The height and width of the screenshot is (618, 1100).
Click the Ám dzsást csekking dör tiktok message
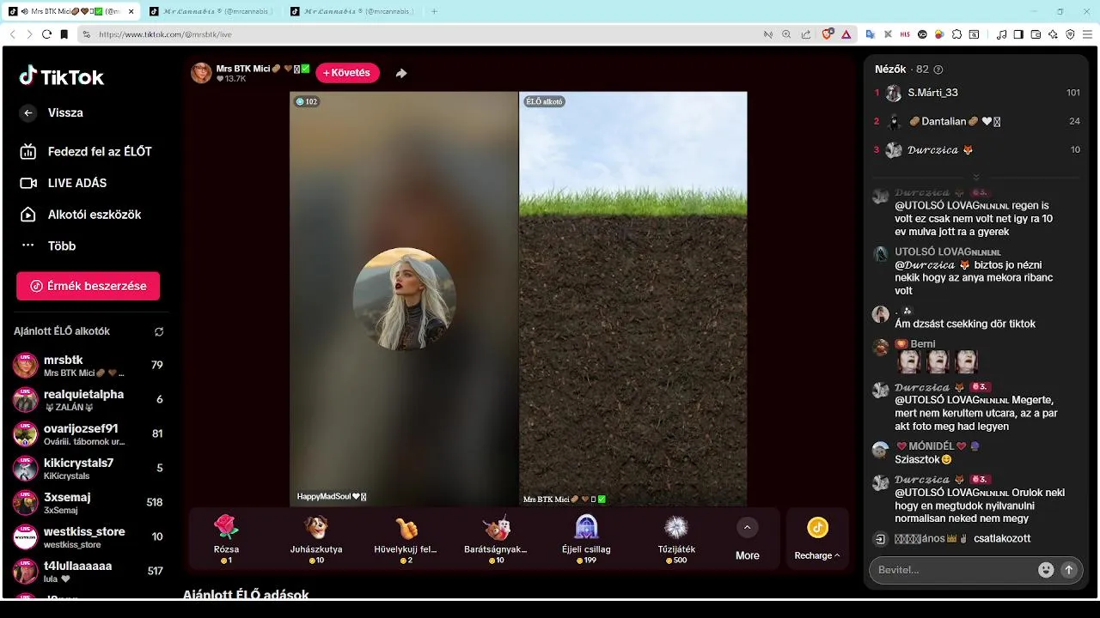pyautogui.click(x=965, y=324)
